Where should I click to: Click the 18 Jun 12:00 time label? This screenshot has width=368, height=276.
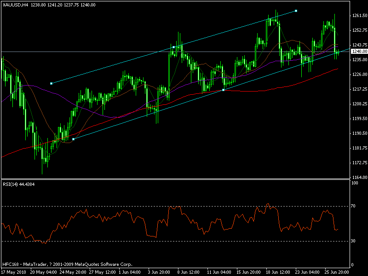coord(278,272)
